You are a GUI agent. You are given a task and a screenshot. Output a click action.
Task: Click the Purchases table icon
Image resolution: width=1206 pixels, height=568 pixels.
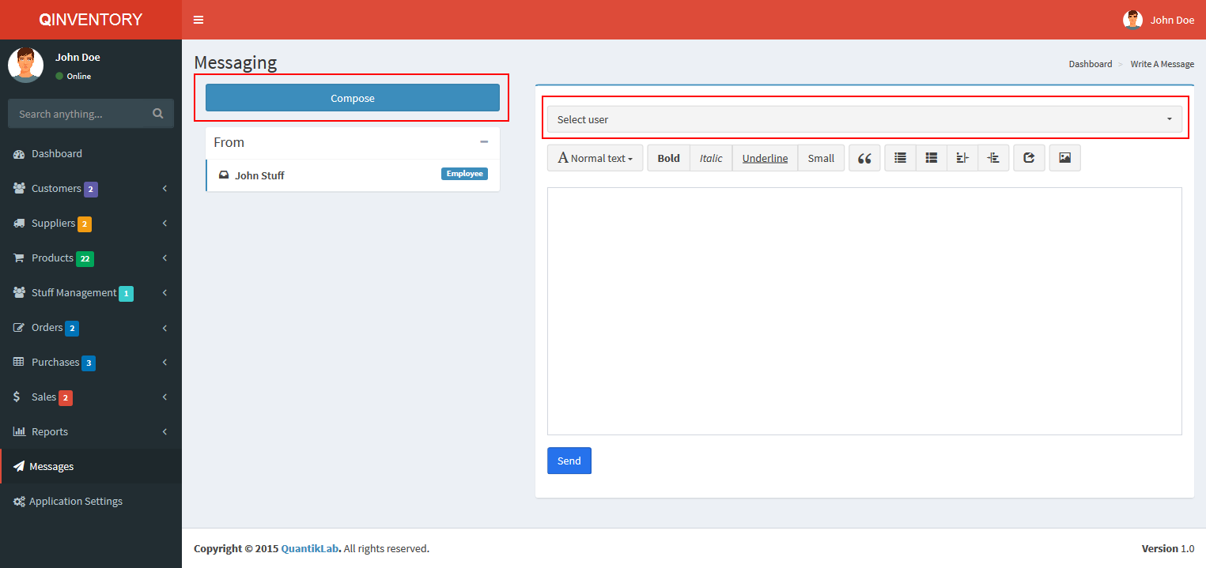(19, 363)
